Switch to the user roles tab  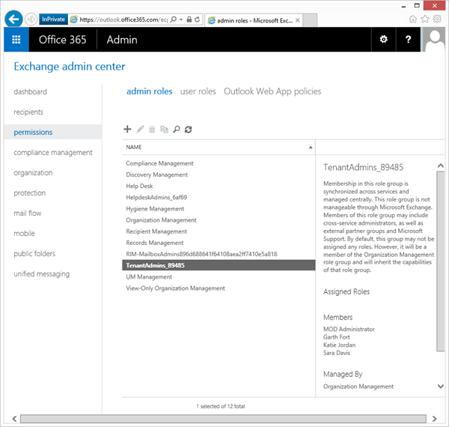click(x=198, y=91)
